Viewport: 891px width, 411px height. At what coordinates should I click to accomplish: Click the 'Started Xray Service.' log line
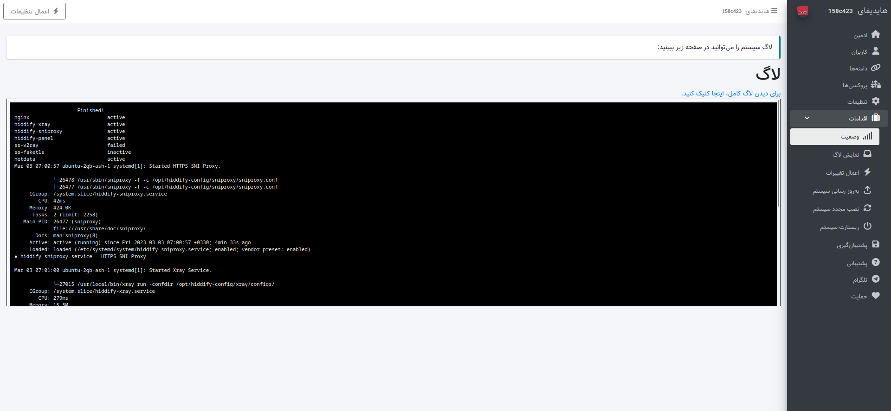113,270
